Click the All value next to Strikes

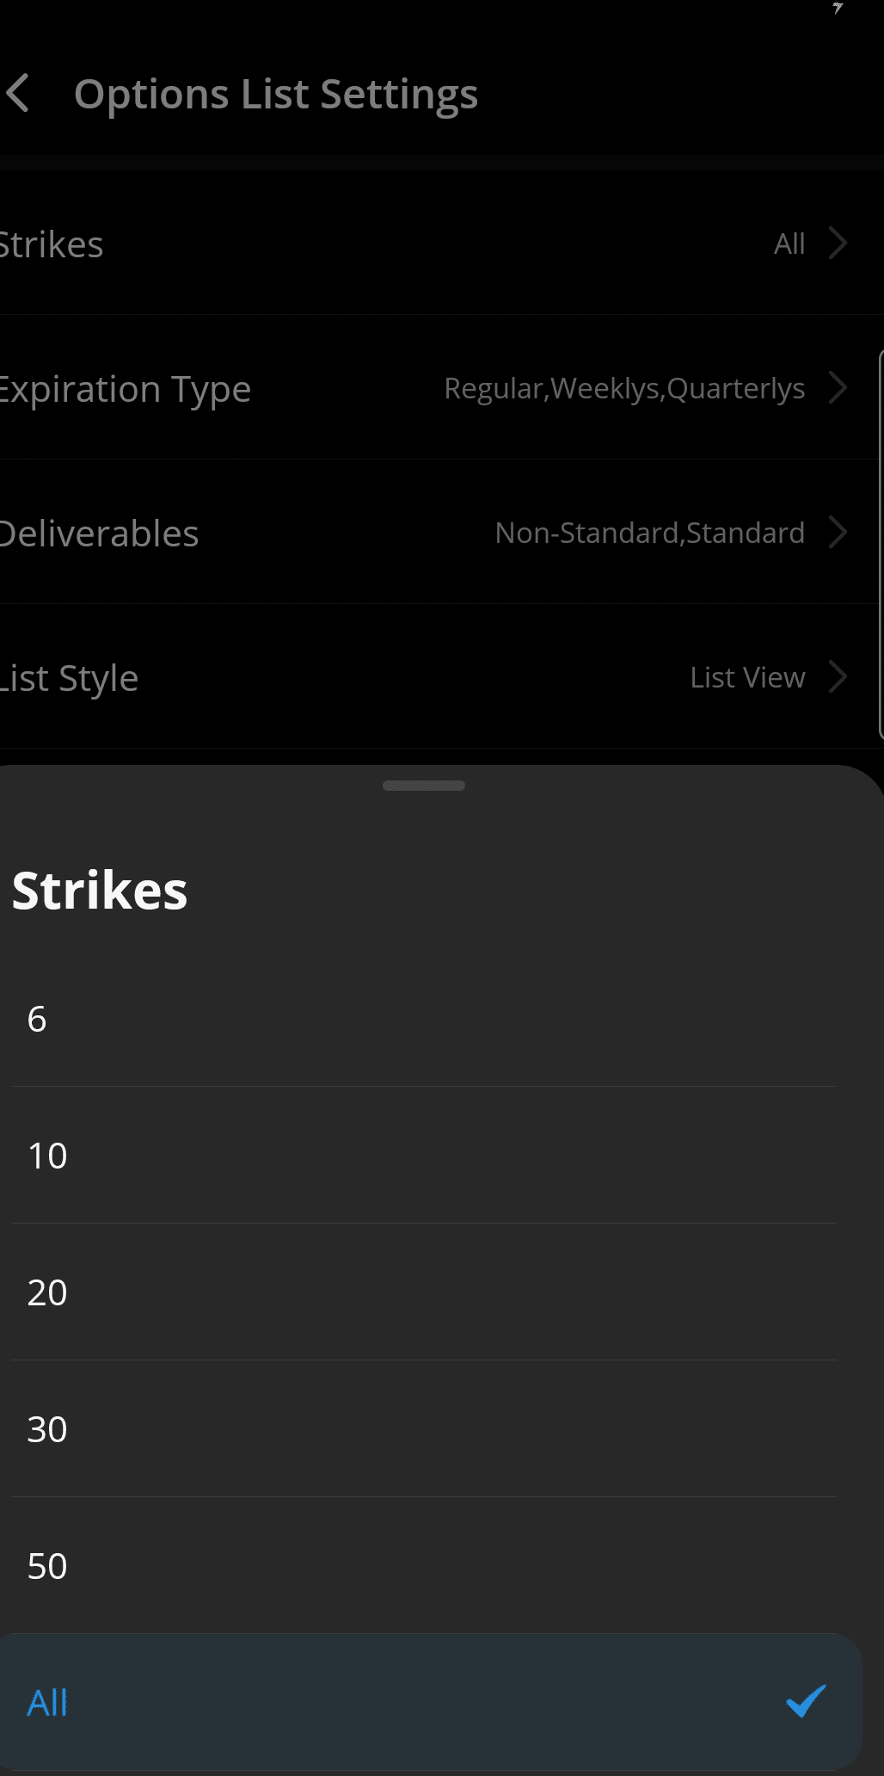790,244
